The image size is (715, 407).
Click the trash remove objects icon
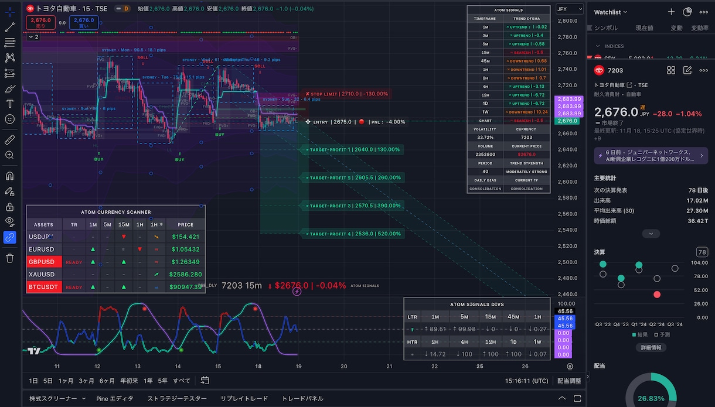9,258
